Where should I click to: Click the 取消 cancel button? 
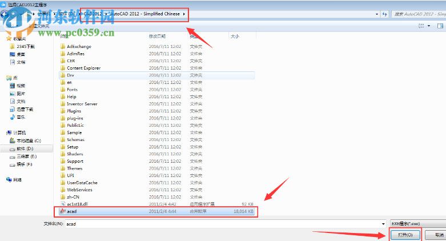(438, 235)
